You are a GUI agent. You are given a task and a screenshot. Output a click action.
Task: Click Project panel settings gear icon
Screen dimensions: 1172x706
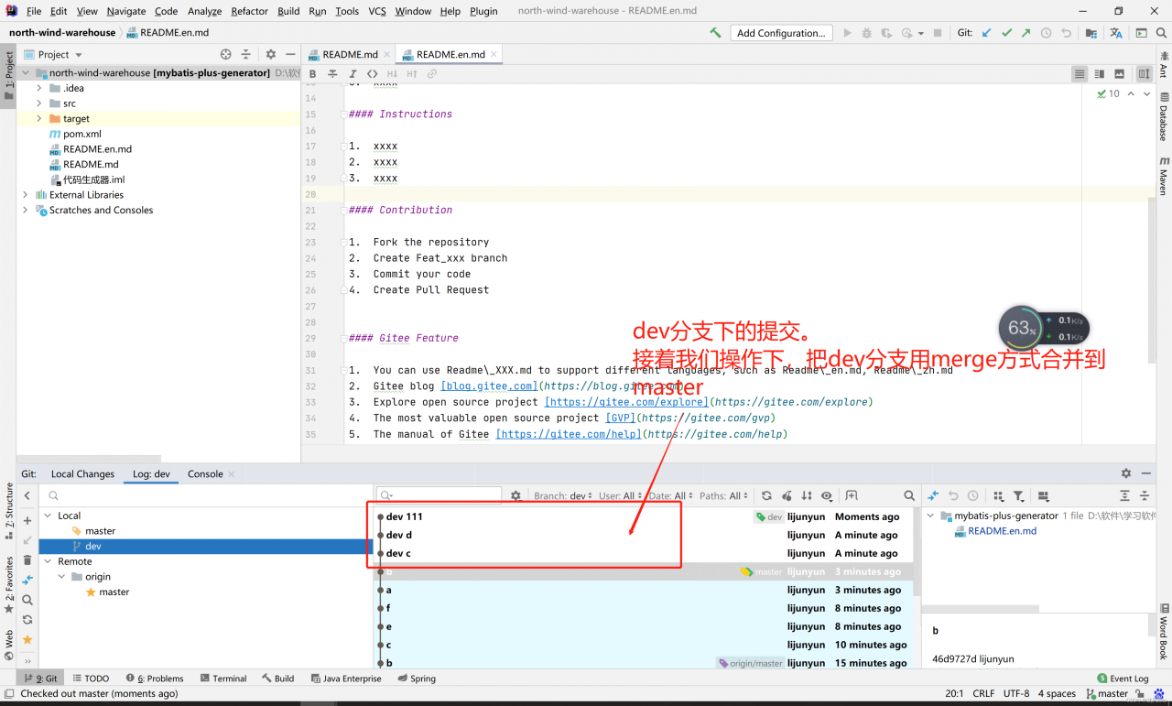coord(270,55)
